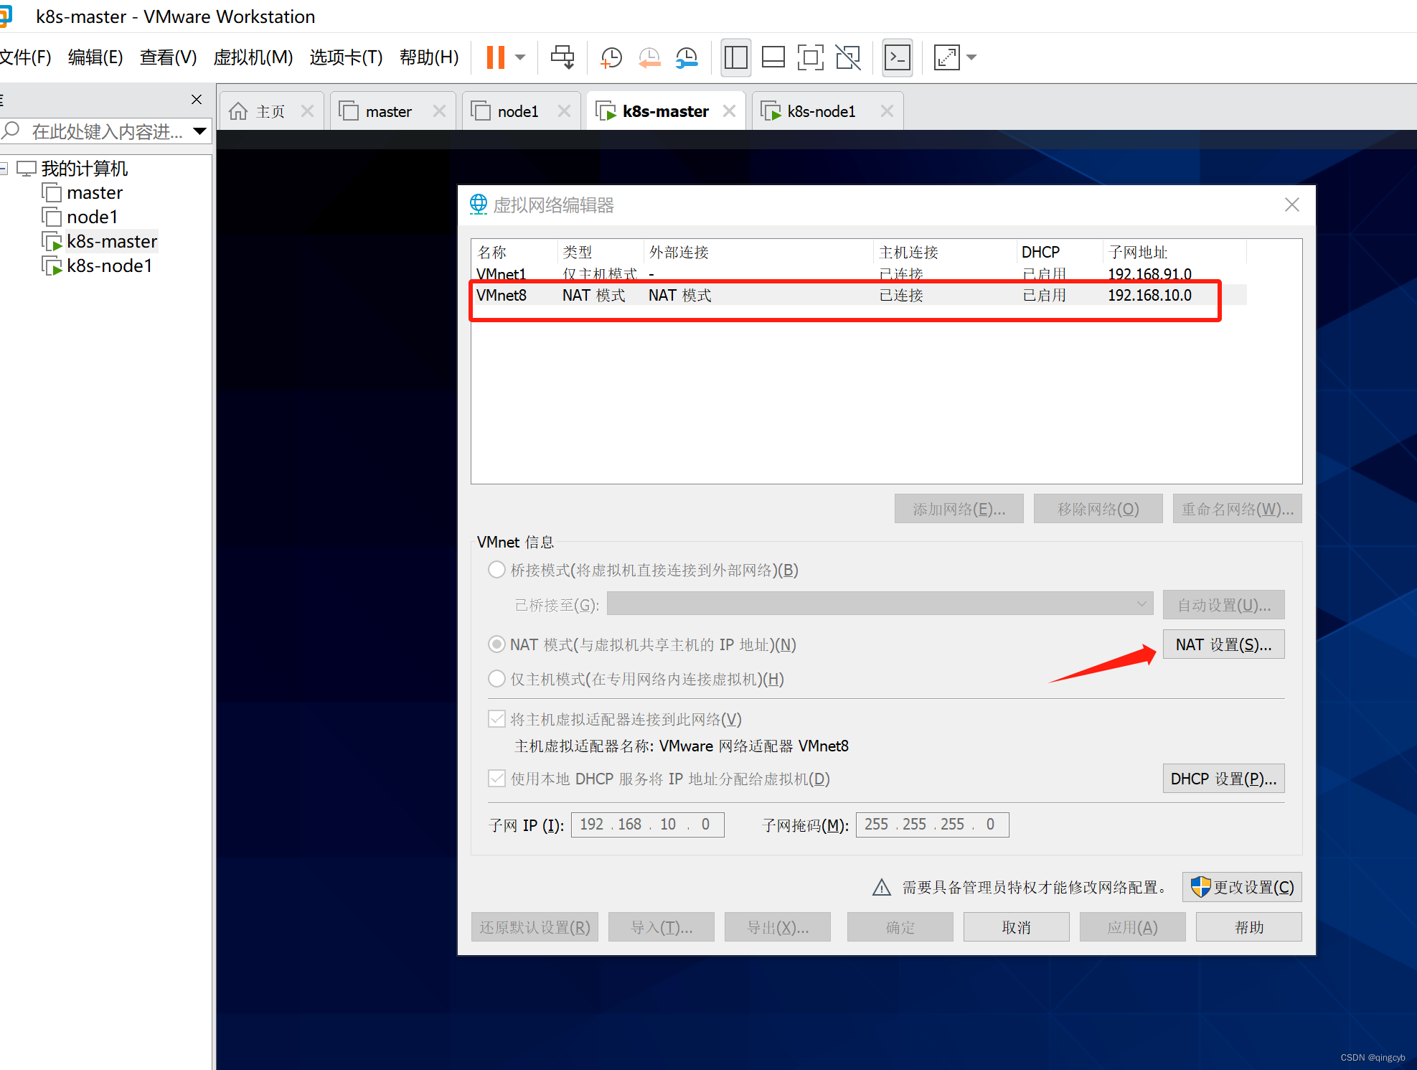Click the send Ctrl+Alt+Del toolbar icon
The image size is (1417, 1070).
click(x=562, y=57)
